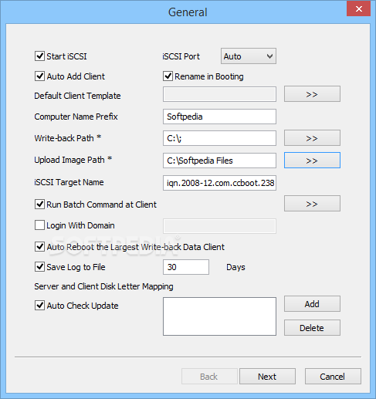Screen dimensions: 376x399
Task: Disable Rename in Booting option
Action: [168, 76]
